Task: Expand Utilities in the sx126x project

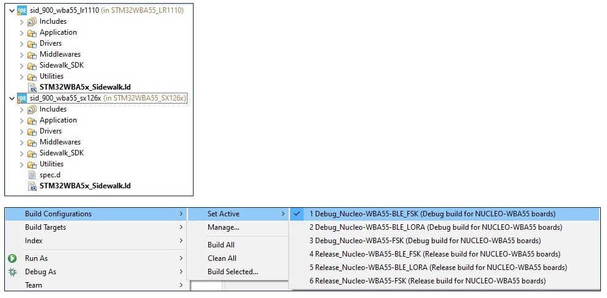Action: (x=22, y=164)
